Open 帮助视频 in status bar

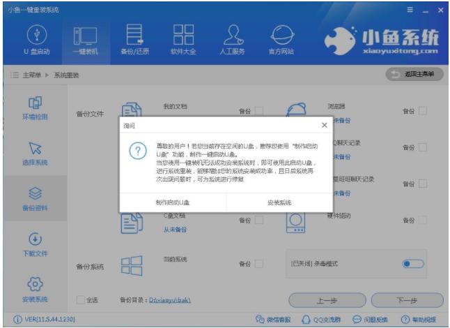tap(419, 320)
